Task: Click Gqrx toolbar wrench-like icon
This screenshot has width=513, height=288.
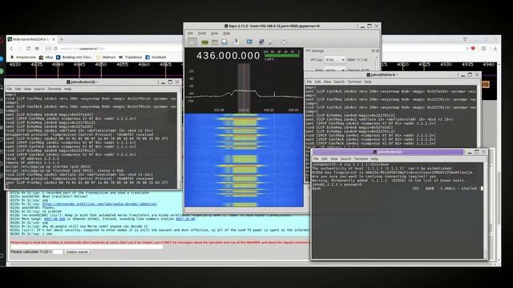Action: [271, 42]
